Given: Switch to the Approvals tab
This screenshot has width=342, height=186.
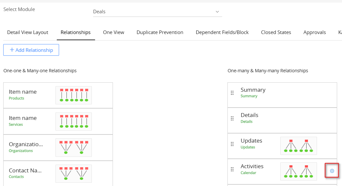Looking at the screenshot, I should coord(314,32).
